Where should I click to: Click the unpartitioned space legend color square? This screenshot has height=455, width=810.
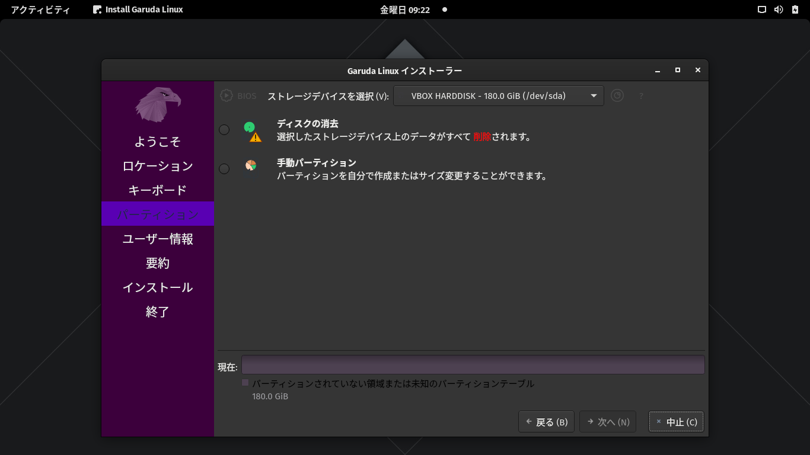[245, 383]
